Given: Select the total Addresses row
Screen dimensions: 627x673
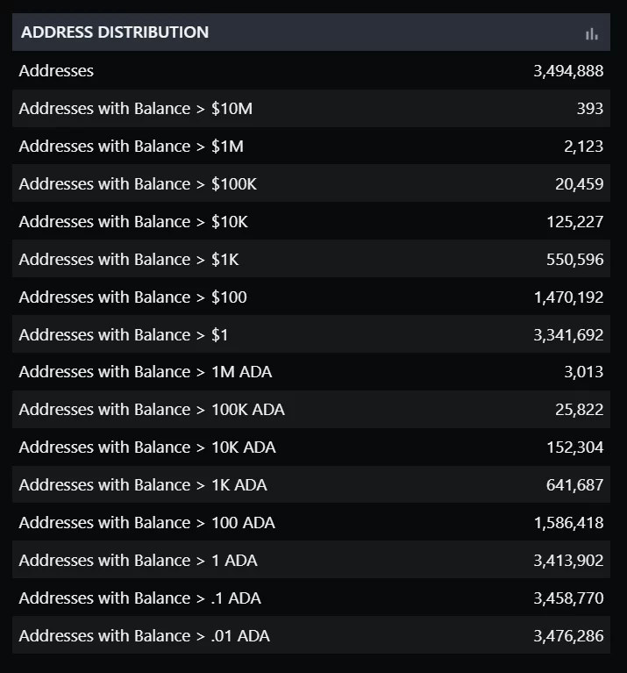Looking at the screenshot, I should [311, 71].
